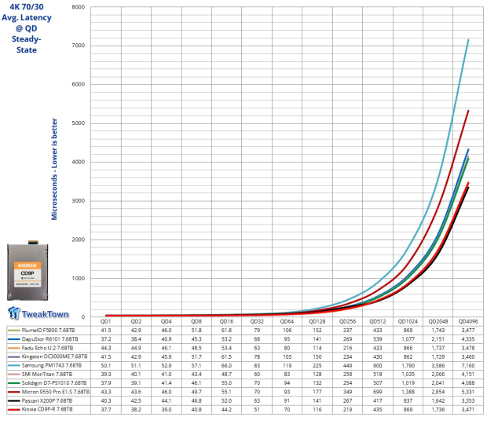Click Kioxia CD9P-R QD1 value '37.7'
This screenshot has width=487, height=446.
pos(106,410)
